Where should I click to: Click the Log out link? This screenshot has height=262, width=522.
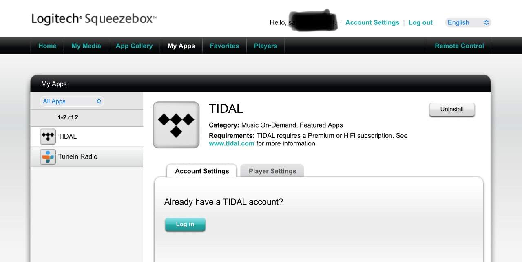point(420,22)
